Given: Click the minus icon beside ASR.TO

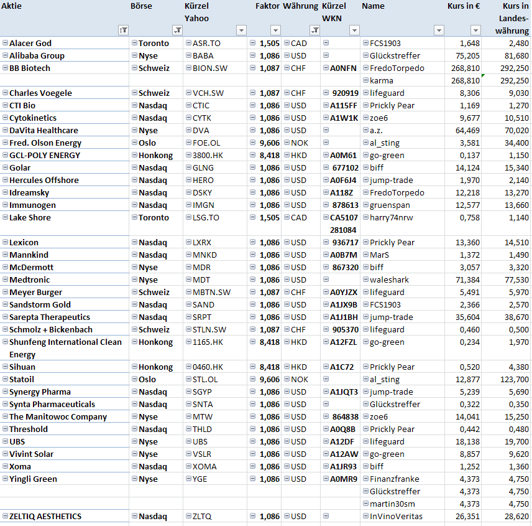Looking at the screenshot, I should (x=188, y=43).
